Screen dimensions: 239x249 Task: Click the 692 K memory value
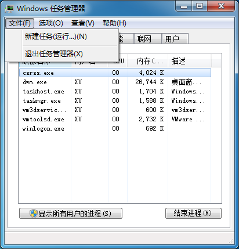point(155,128)
